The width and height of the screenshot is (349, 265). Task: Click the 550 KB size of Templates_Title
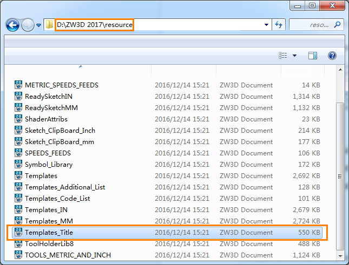click(x=309, y=233)
